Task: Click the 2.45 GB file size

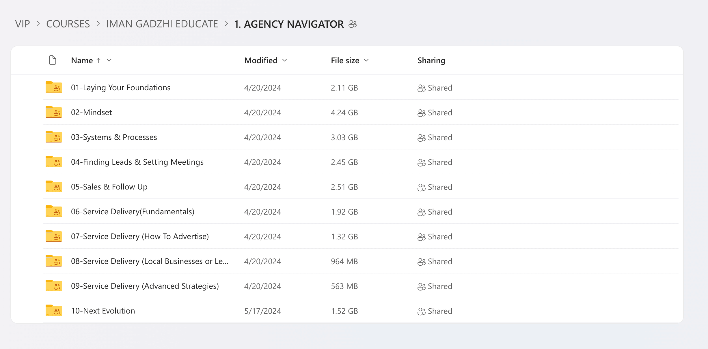Action: click(x=344, y=162)
